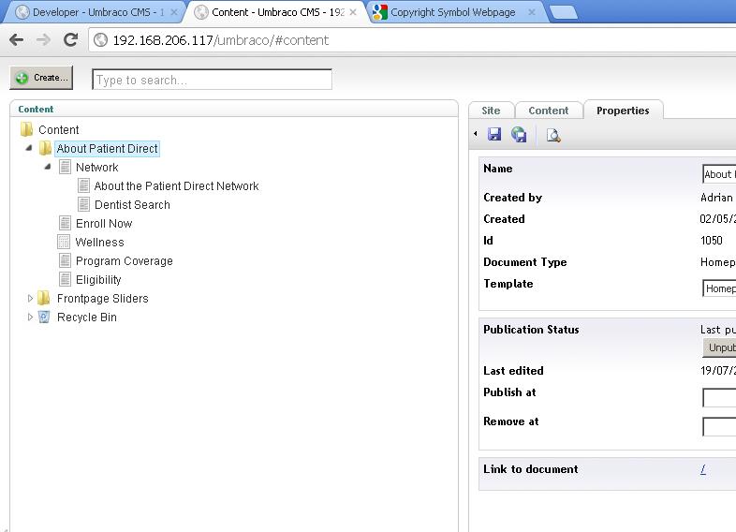The height and width of the screenshot is (532, 736).
Task: Click the About the Patient Direct Network page icon
Action: coord(83,185)
